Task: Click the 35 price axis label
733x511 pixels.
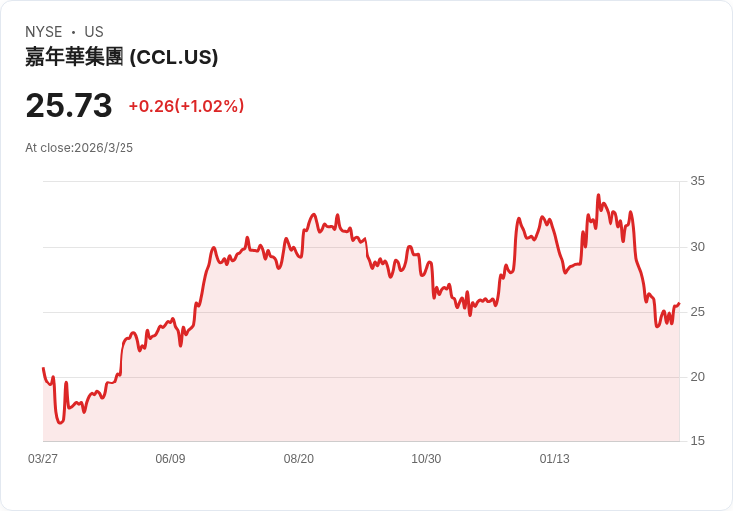Action: point(697,181)
